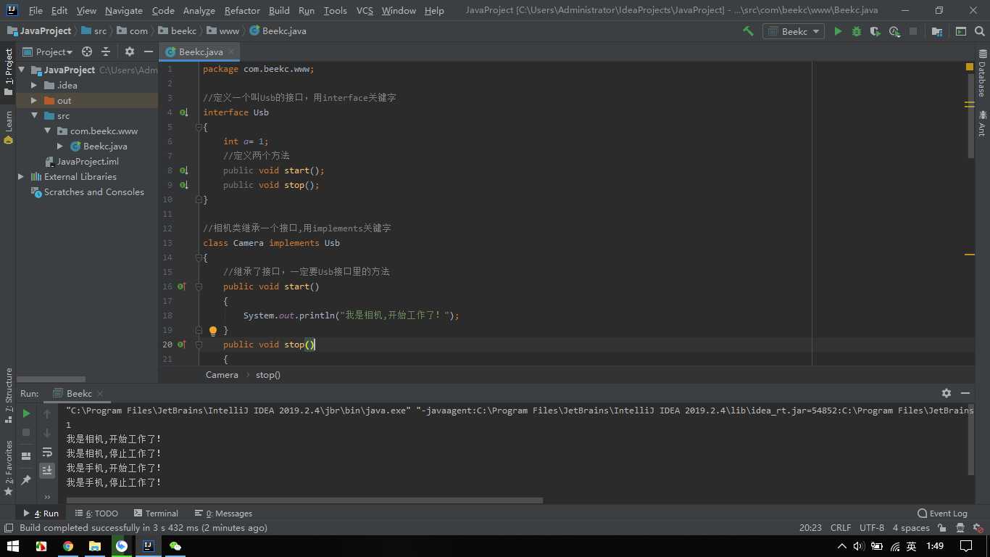Open the Project view dropdown

48,51
